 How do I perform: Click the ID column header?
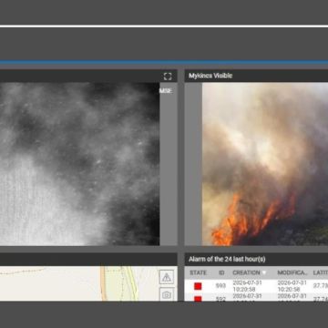[221, 272]
